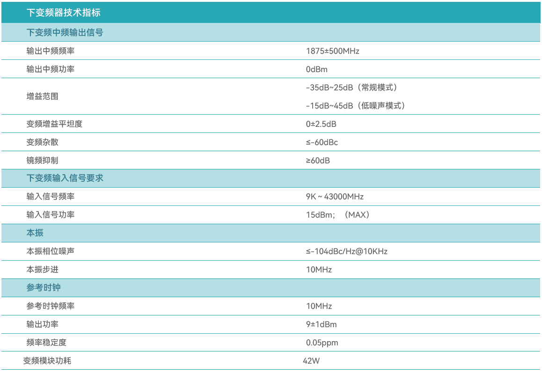
Task: Select the 0.05ppm frequency stability value
Action: click(322, 343)
